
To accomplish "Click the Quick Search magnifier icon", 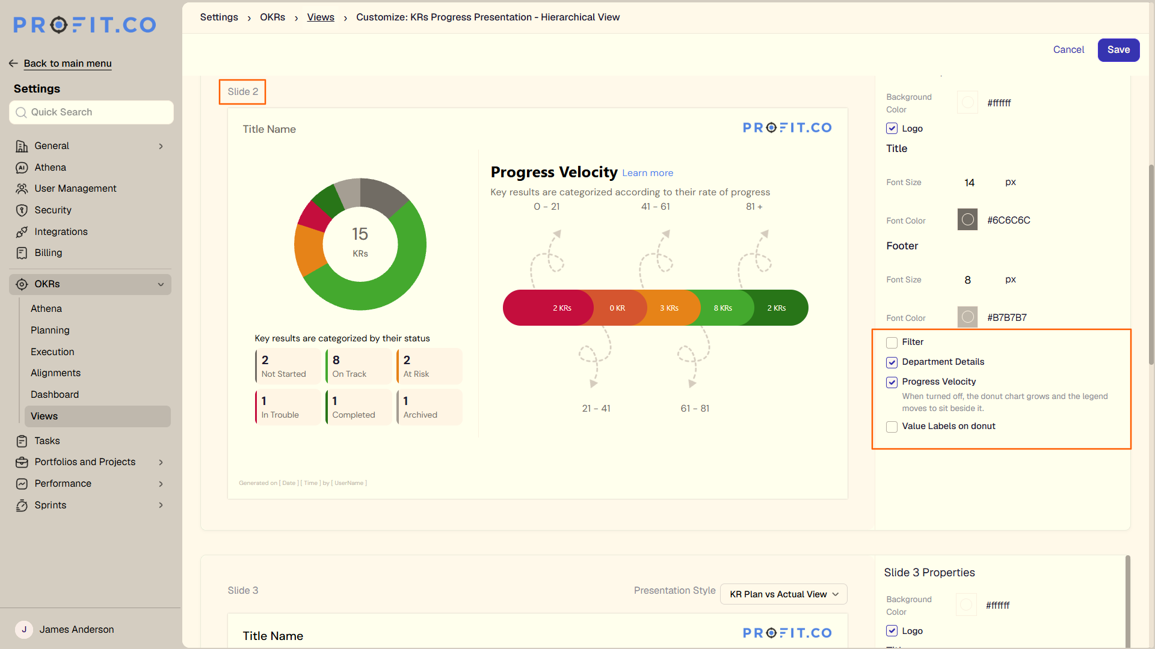I will point(21,112).
